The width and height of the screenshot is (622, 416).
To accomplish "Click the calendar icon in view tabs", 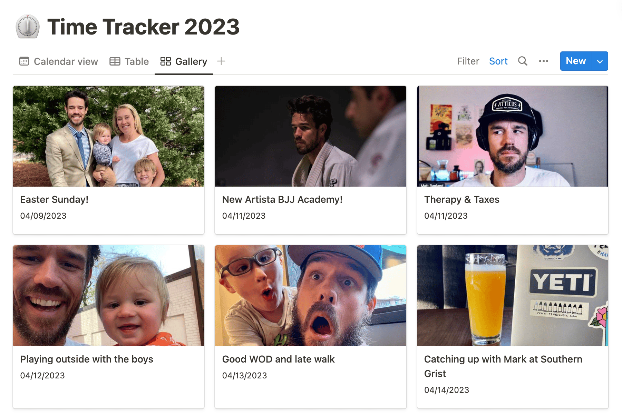I will coord(24,61).
